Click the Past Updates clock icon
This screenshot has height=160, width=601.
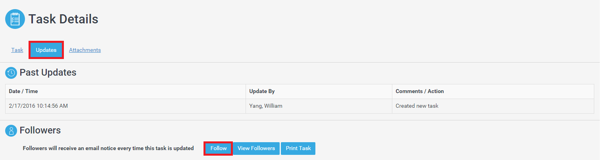(x=11, y=73)
